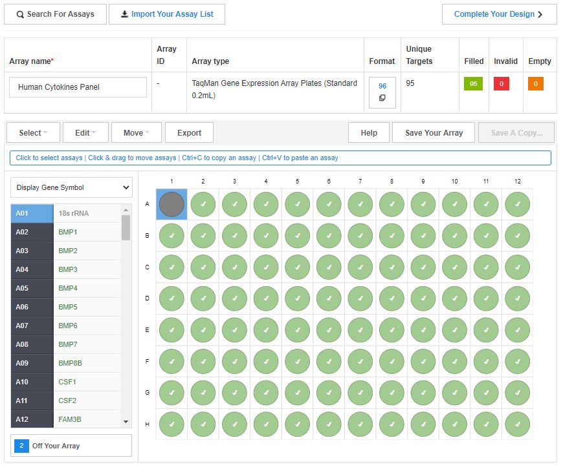Open the Select dropdown menu

pyautogui.click(x=32, y=132)
